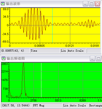Minimize the 输出频谱图 window

pyautogui.click(x=92, y=59)
